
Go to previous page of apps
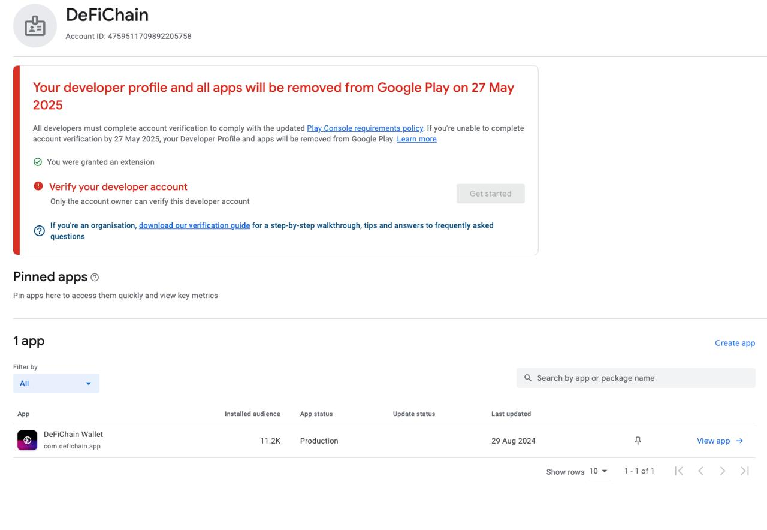click(700, 471)
